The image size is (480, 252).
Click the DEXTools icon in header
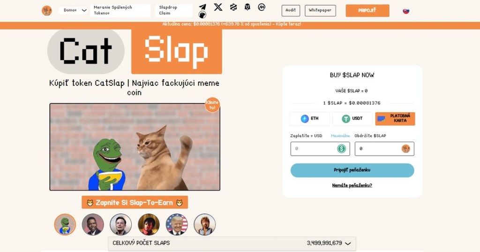233,7
